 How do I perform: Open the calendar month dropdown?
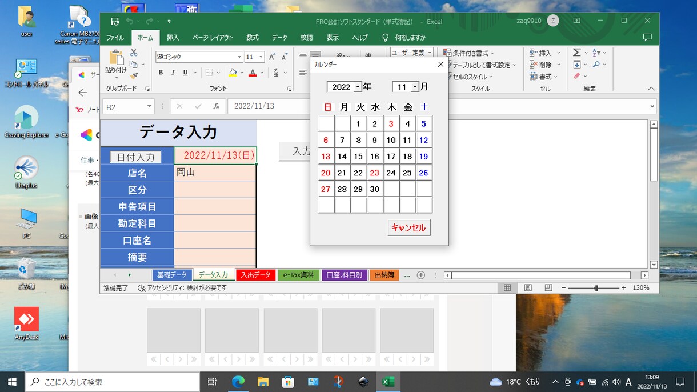[x=415, y=87]
